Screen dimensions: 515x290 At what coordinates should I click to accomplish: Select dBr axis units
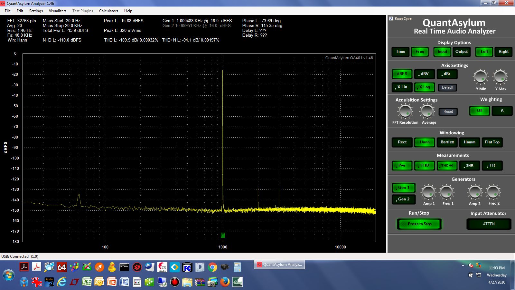pos(447,74)
